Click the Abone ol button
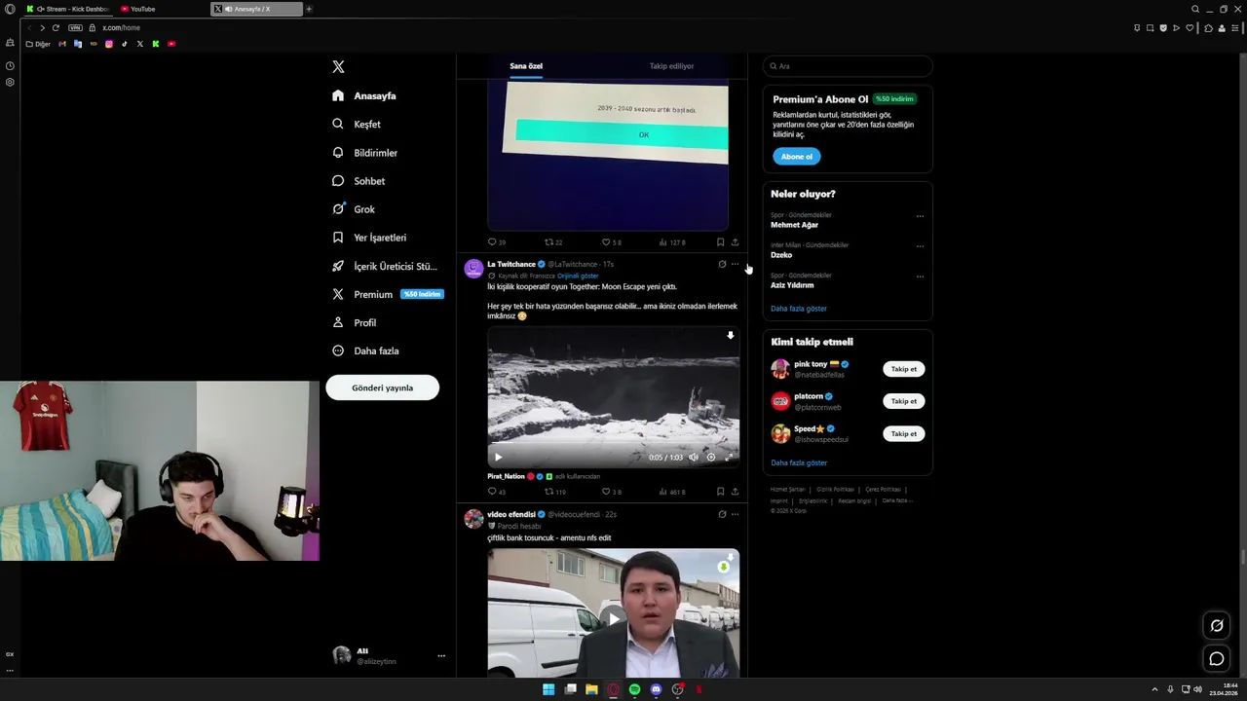 [796, 157]
